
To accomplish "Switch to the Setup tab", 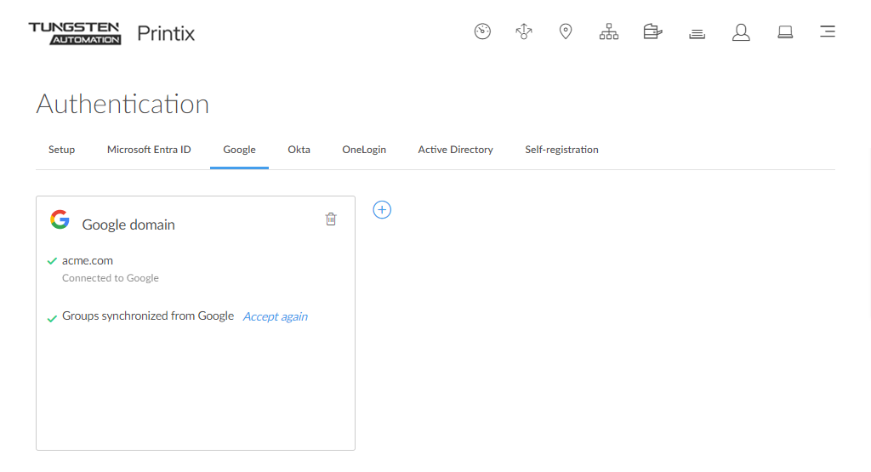I will pos(61,150).
